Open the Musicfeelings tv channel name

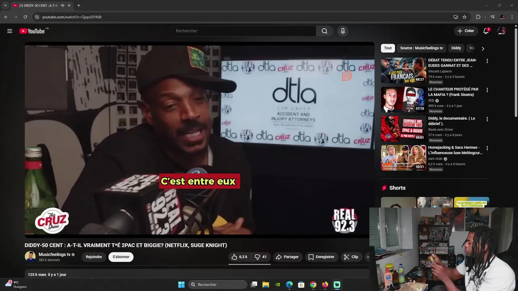click(x=55, y=255)
